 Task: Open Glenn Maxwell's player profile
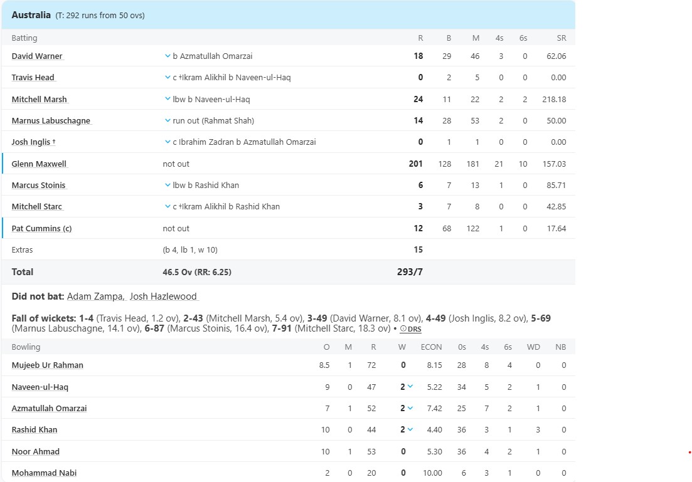click(x=40, y=164)
